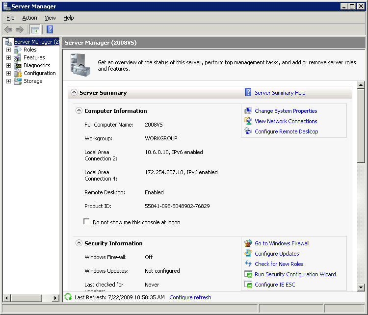Click the vertical scrollbar thumb
Screen dimensions: 368x315
click(x=361, y=126)
